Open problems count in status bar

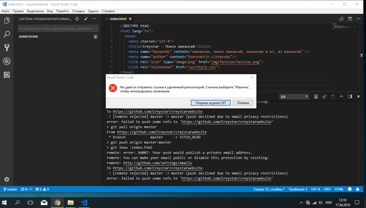pyautogui.click(x=42, y=189)
